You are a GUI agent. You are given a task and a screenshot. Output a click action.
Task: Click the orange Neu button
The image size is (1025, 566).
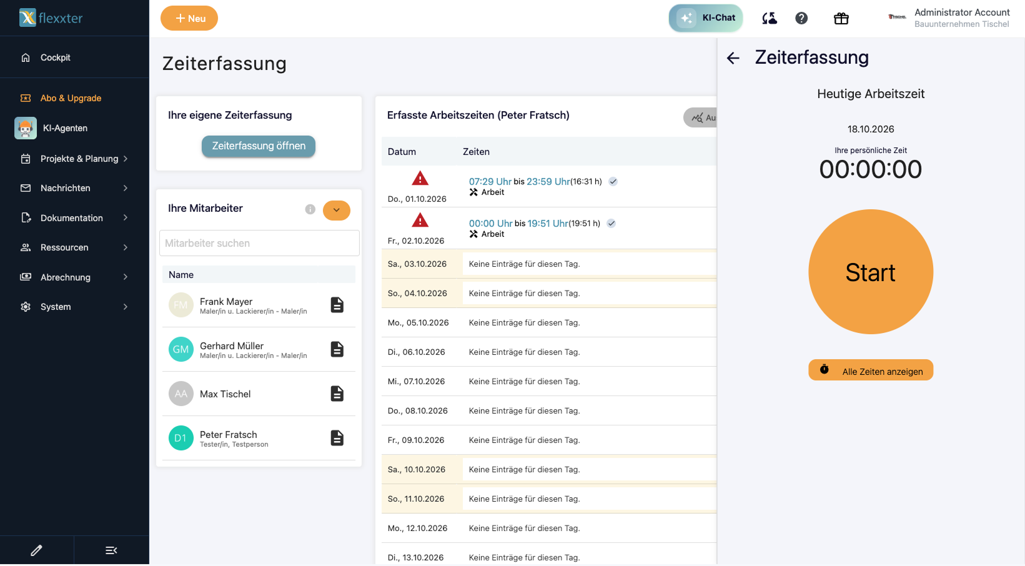click(x=189, y=18)
